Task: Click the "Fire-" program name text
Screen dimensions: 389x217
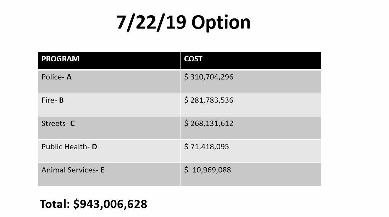Action: (x=49, y=100)
